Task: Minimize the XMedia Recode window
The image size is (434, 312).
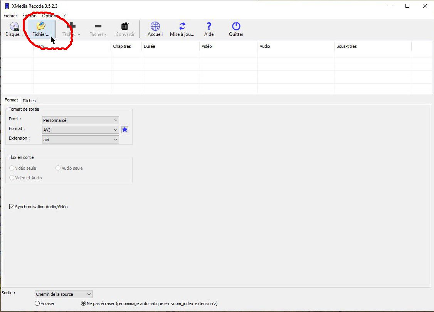Action: 390,6
